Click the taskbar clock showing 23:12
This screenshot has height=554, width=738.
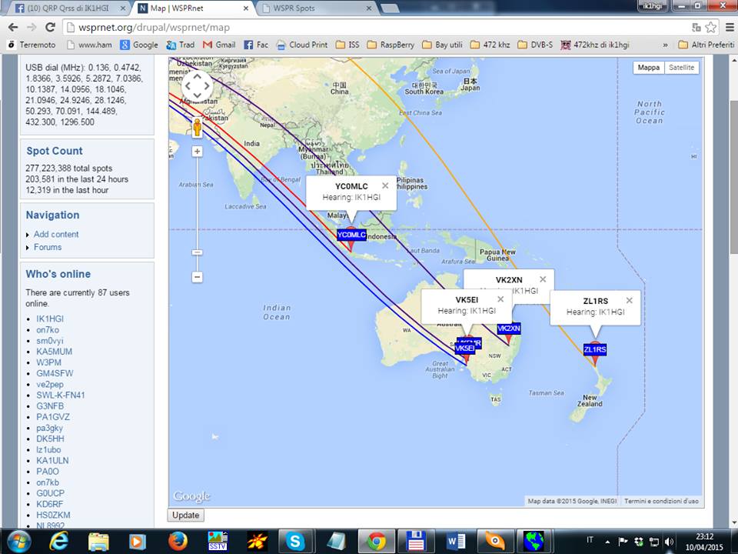coord(703,541)
